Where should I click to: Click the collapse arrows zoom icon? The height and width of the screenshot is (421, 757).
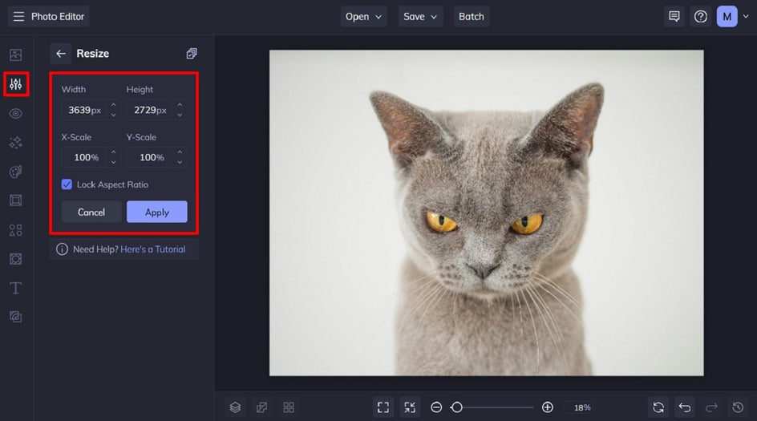(x=410, y=407)
